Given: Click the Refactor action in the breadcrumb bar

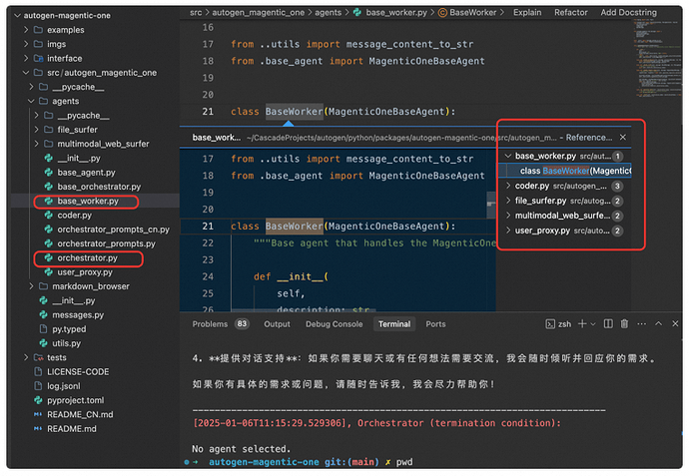Looking at the screenshot, I should click(570, 12).
